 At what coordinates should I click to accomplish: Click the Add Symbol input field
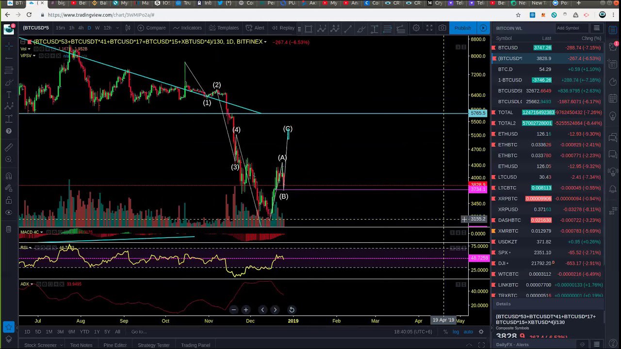(x=572, y=28)
